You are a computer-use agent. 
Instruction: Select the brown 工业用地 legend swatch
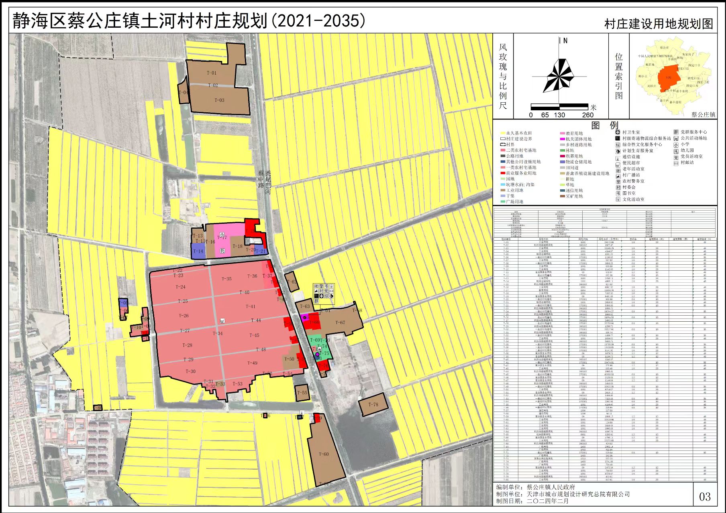[502, 191]
